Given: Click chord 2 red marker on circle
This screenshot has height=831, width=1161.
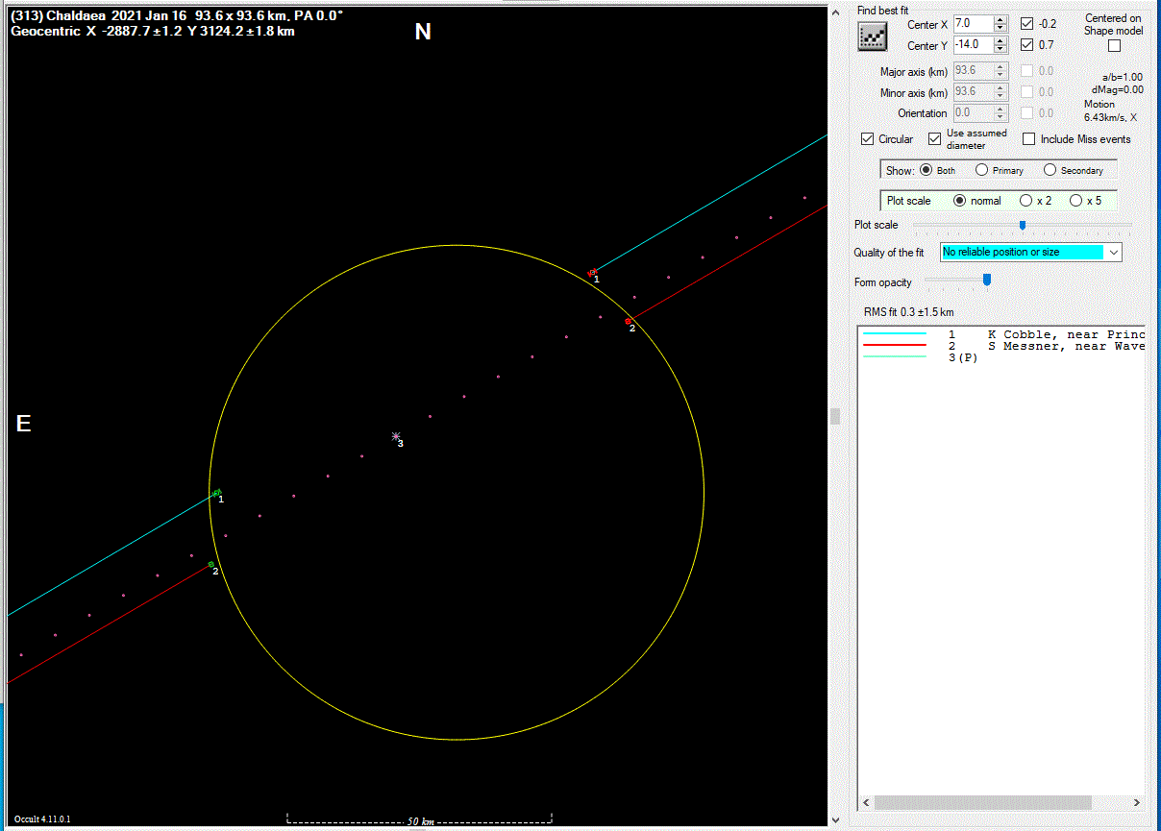Looking at the screenshot, I should click(628, 321).
